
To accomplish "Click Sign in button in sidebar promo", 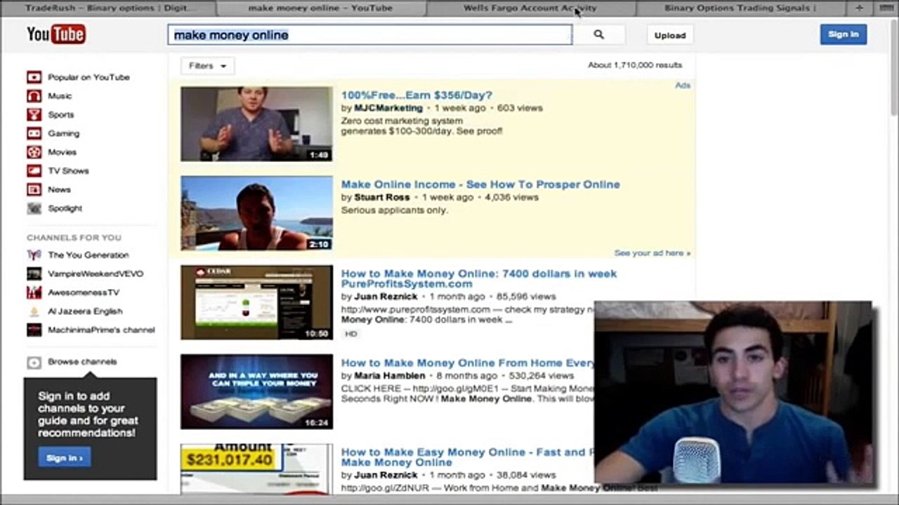I will pyautogui.click(x=65, y=458).
